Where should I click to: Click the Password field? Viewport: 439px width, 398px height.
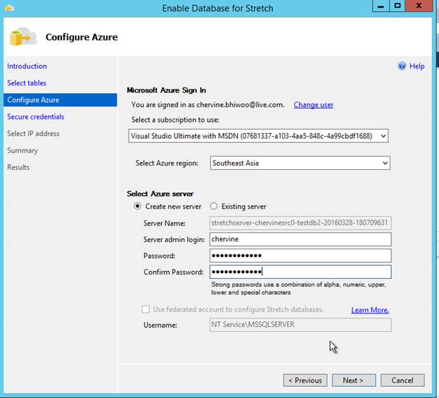click(300, 255)
